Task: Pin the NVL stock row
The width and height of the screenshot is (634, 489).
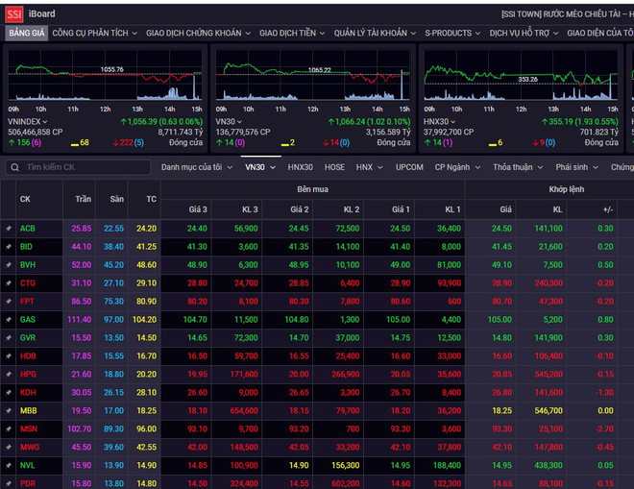Action: tap(9, 465)
